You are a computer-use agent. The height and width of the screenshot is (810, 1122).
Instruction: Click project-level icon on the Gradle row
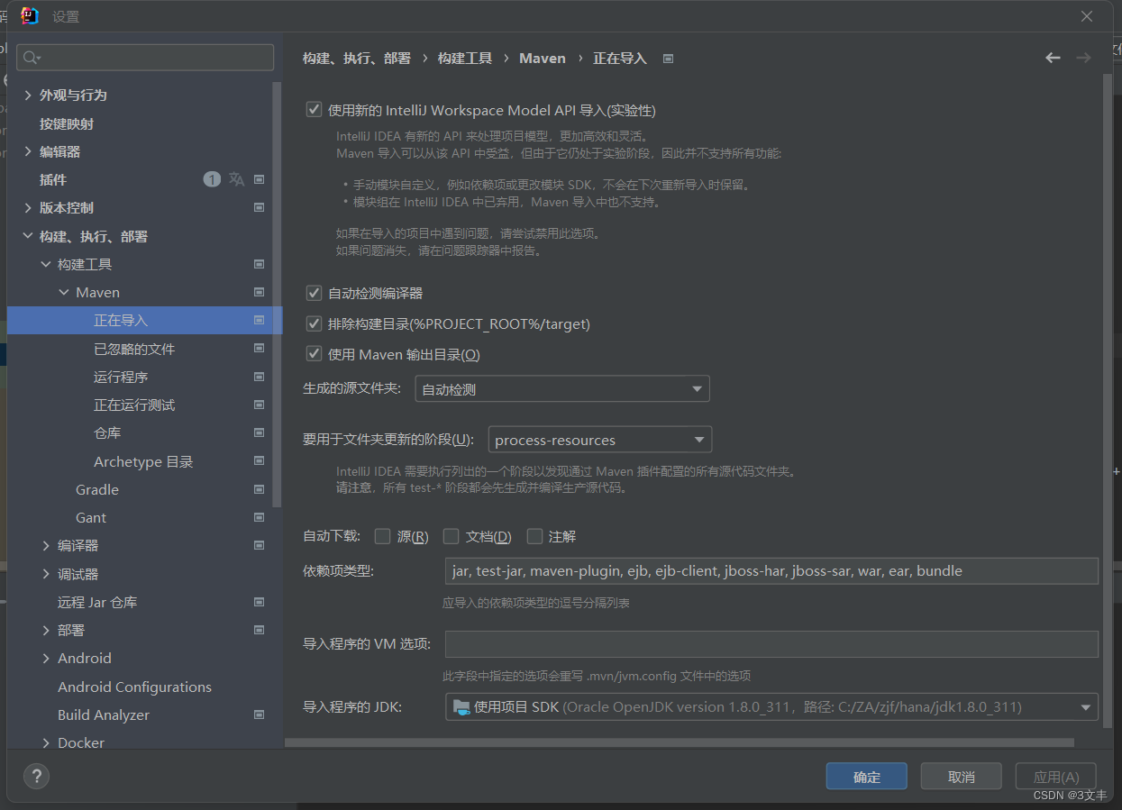(260, 489)
